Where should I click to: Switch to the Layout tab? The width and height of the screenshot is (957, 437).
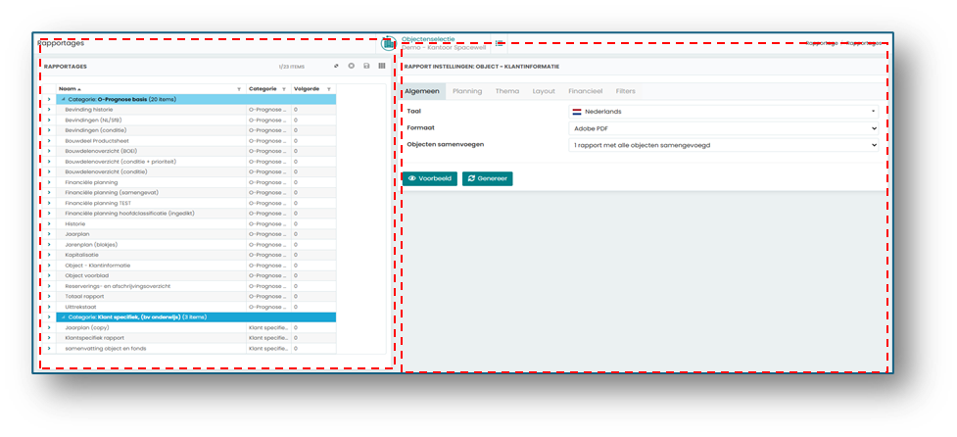click(x=544, y=91)
